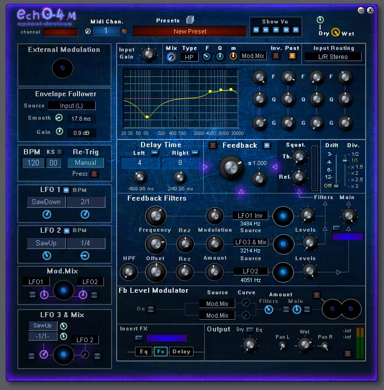
Task: Click the Pan L knob
Action: pos(283,345)
